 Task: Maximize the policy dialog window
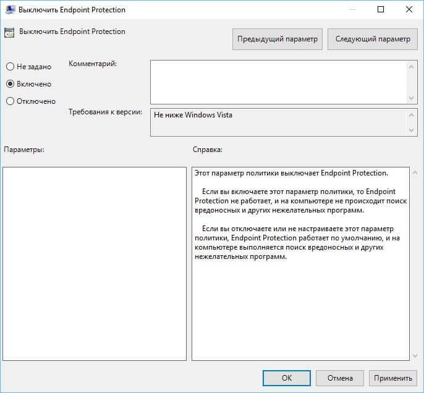[x=381, y=9]
